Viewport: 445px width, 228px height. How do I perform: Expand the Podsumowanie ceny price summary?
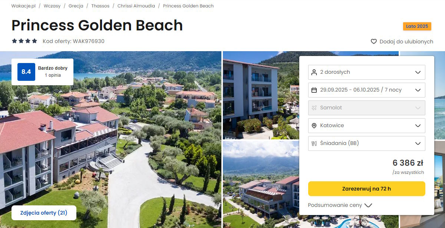[x=340, y=205]
